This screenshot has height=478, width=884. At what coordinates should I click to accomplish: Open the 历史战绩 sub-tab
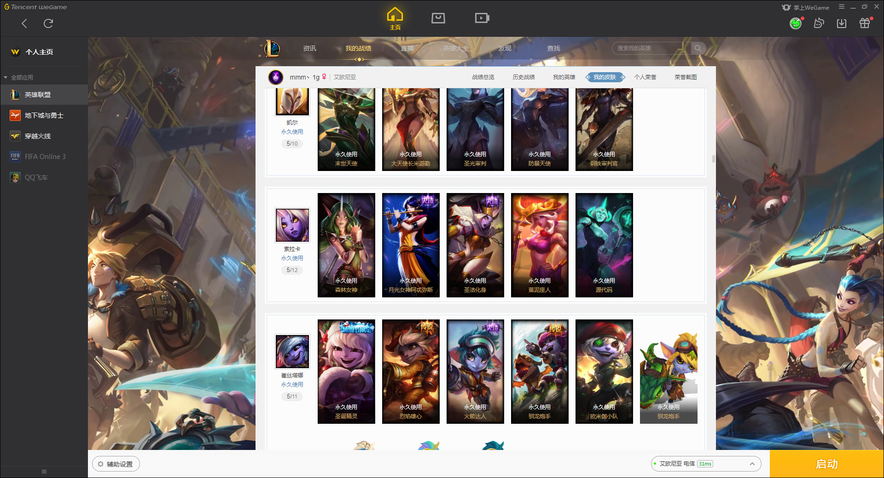click(523, 77)
